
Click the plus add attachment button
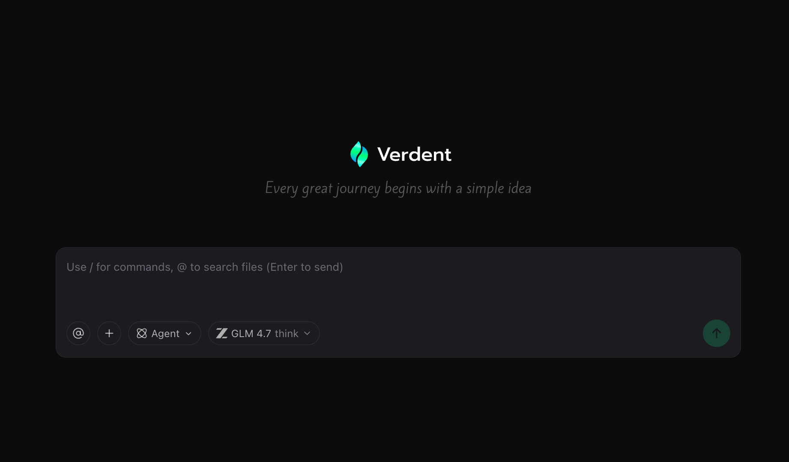click(109, 333)
